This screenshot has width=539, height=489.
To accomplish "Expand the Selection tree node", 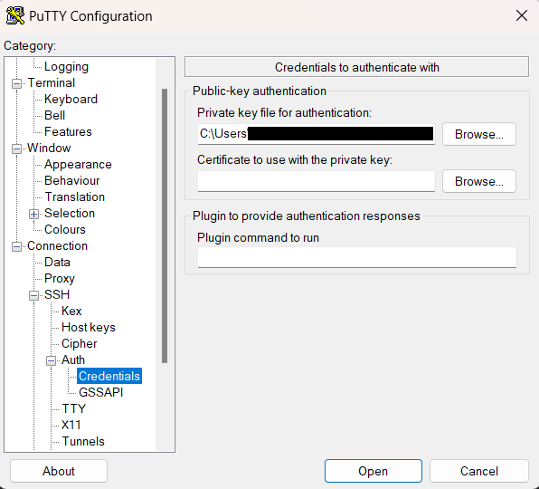I will pos(33,214).
